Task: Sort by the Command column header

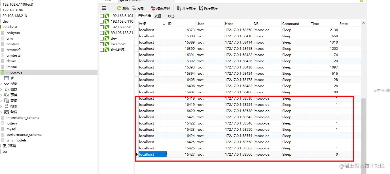Action: coord(296,24)
